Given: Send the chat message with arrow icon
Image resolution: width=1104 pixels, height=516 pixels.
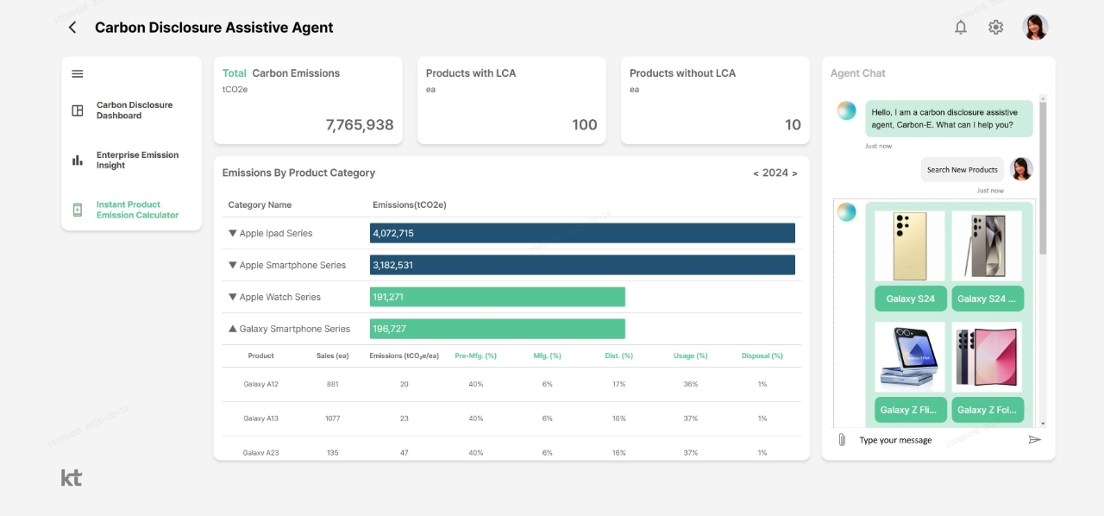Looking at the screenshot, I should [x=1035, y=440].
